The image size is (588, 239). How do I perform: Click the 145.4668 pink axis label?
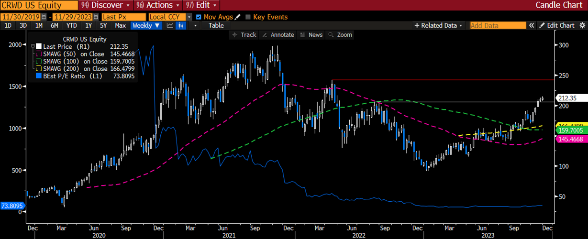pos(570,138)
